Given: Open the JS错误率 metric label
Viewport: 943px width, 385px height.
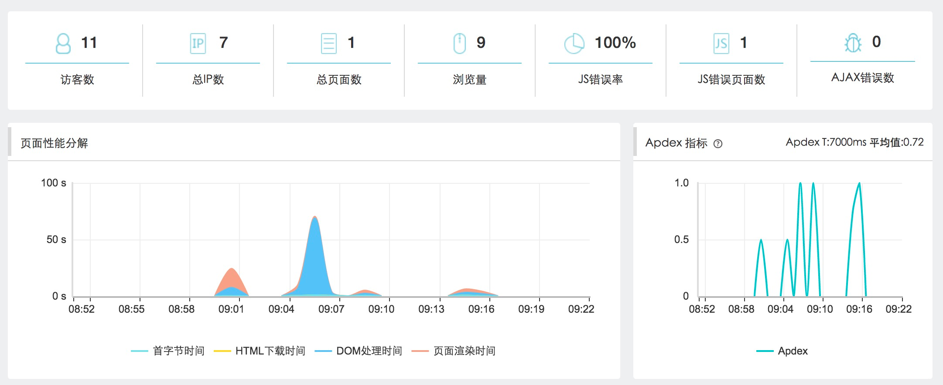Looking at the screenshot, I should click(x=601, y=80).
